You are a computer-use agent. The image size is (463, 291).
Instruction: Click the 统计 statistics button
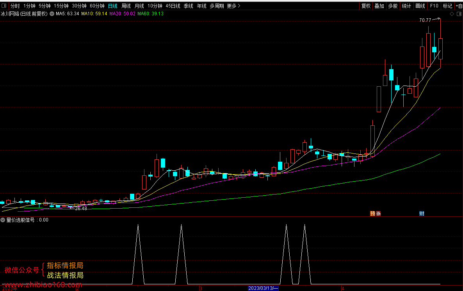(x=407, y=6)
